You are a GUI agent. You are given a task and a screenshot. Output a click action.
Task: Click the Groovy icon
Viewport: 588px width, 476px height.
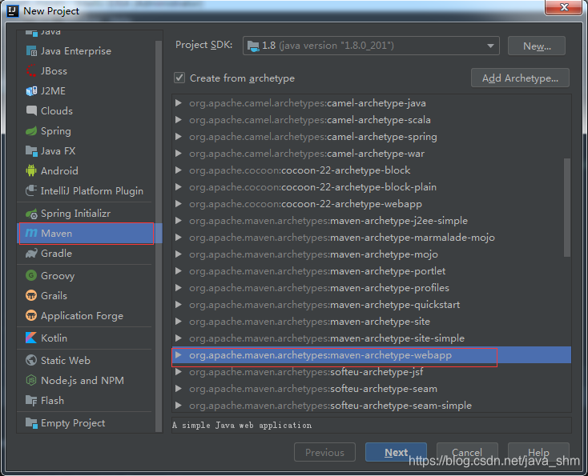(x=31, y=276)
